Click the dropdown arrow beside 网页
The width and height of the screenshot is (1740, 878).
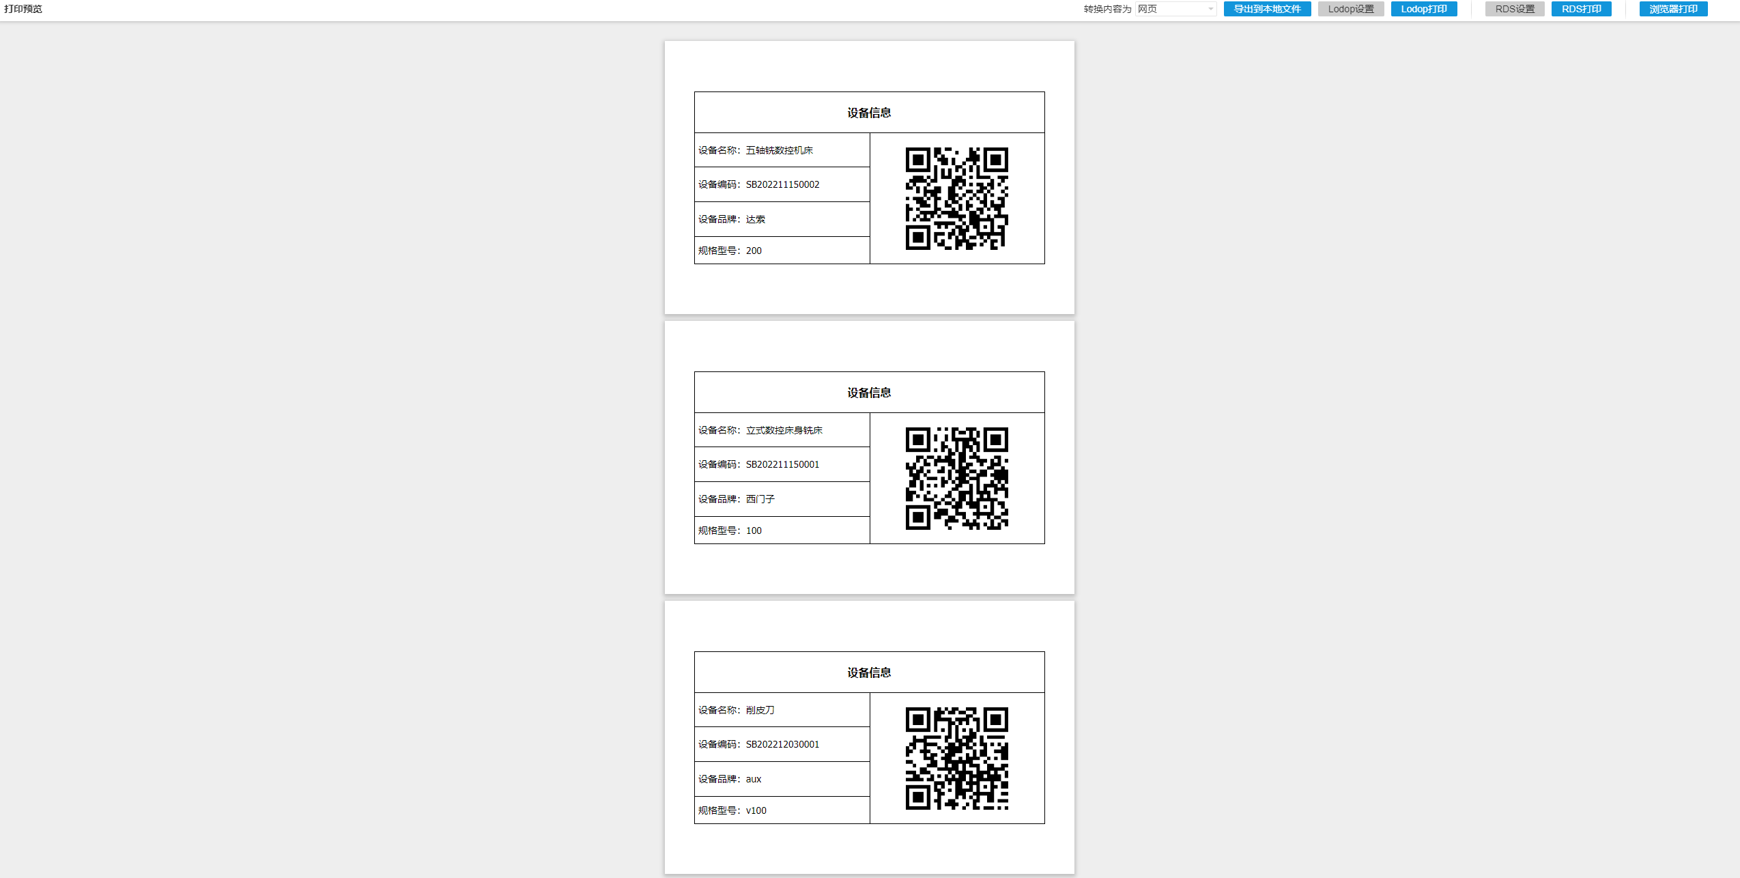point(1210,9)
